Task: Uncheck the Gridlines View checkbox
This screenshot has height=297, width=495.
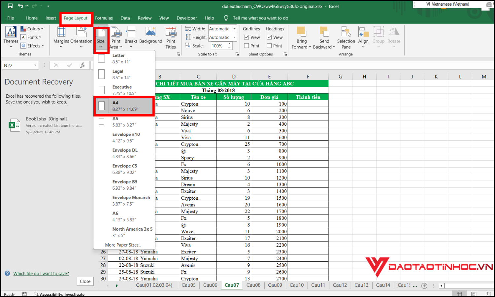Action: pos(247,37)
